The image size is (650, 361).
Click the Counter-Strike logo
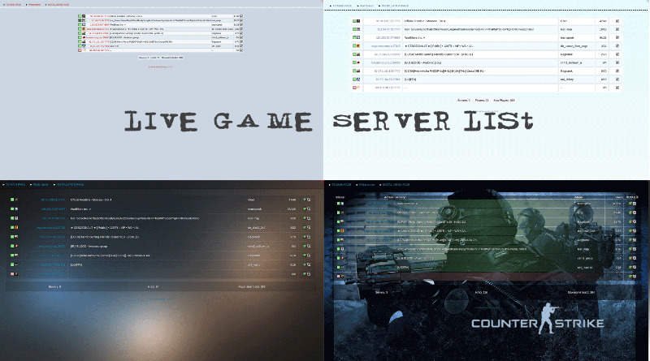pyautogui.click(x=536, y=324)
